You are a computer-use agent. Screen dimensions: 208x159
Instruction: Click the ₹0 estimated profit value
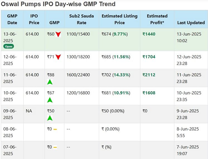(x=145, y=111)
